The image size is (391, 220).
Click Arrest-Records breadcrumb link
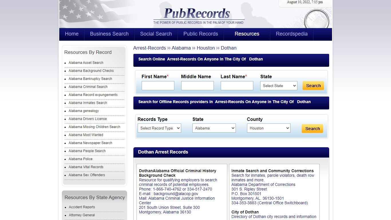(149, 48)
